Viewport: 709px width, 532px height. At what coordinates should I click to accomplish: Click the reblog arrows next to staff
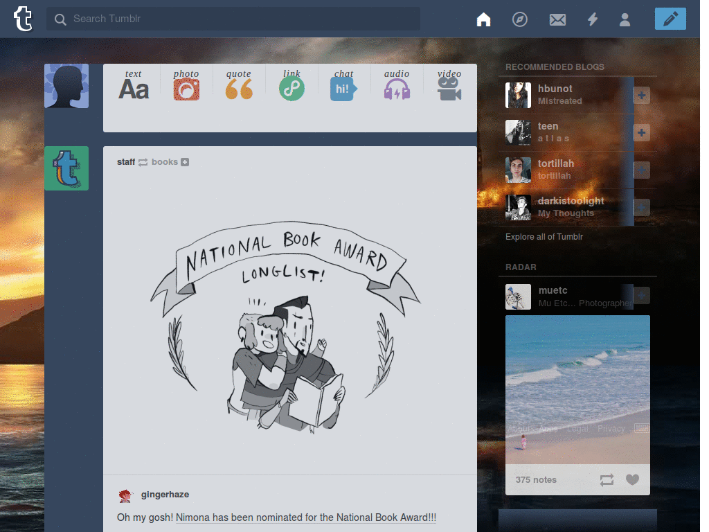click(143, 162)
